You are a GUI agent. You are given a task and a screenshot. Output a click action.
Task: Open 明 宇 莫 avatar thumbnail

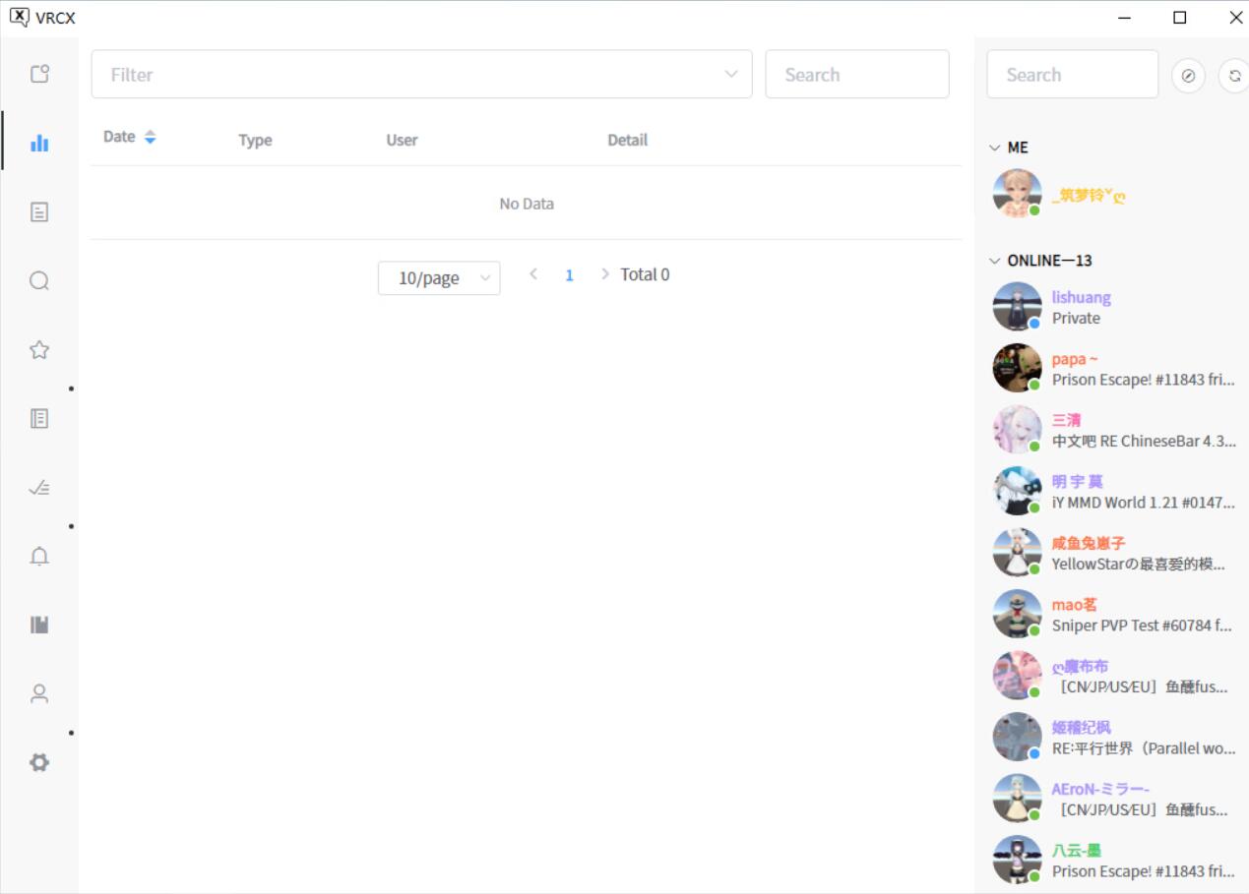pyautogui.click(x=1017, y=491)
